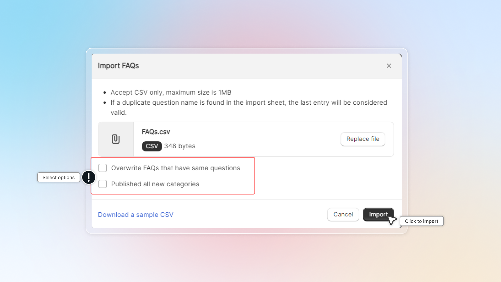This screenshot has height=282, width=501.
Task: Click the dark CSV file type badge
Action: (x=152, y=146)
